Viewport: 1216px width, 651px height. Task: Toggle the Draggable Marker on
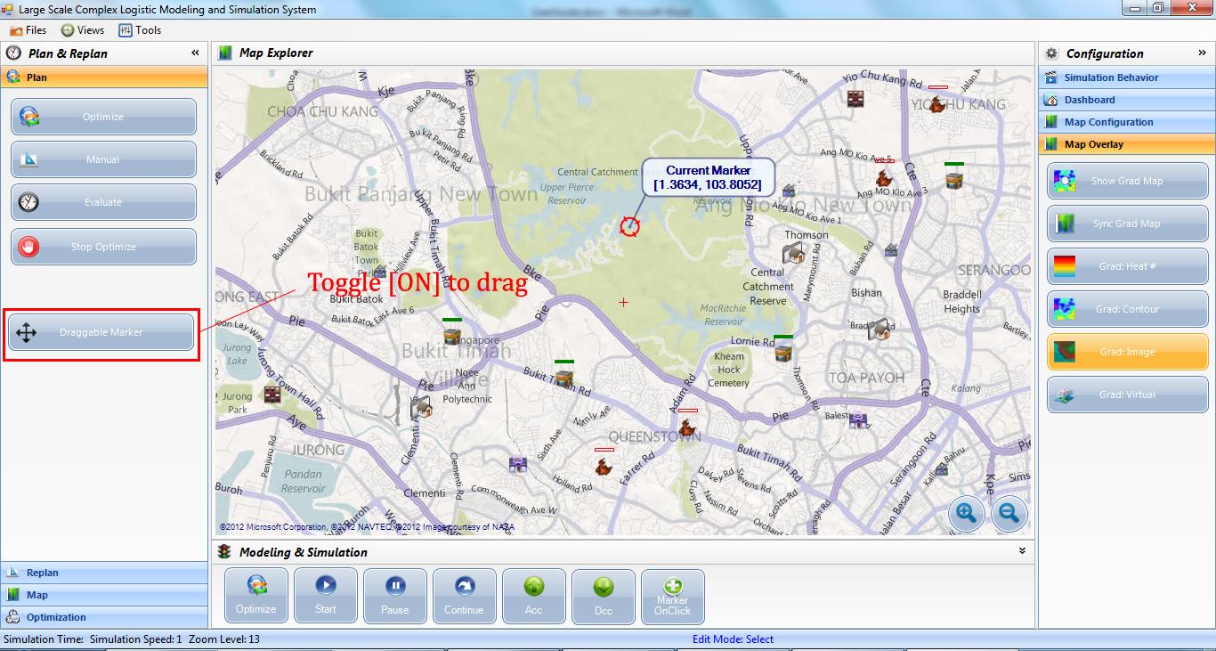point(101,331)
